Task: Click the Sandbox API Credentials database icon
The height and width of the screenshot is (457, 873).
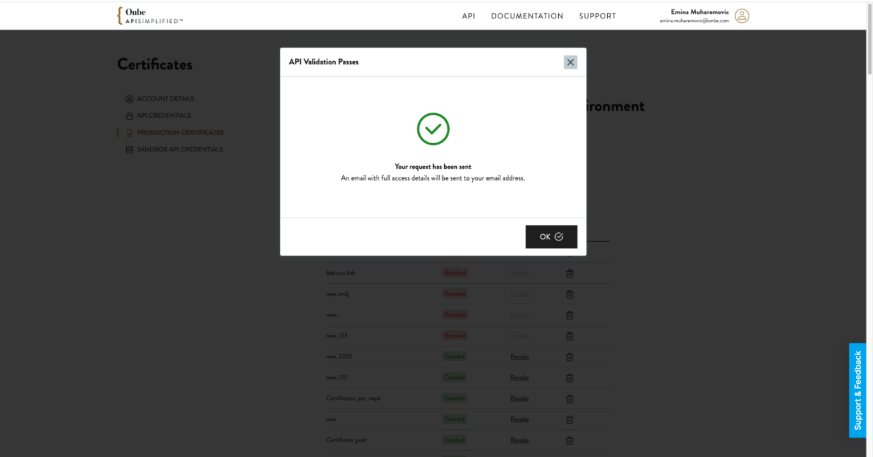Action: tap(129, 150)
